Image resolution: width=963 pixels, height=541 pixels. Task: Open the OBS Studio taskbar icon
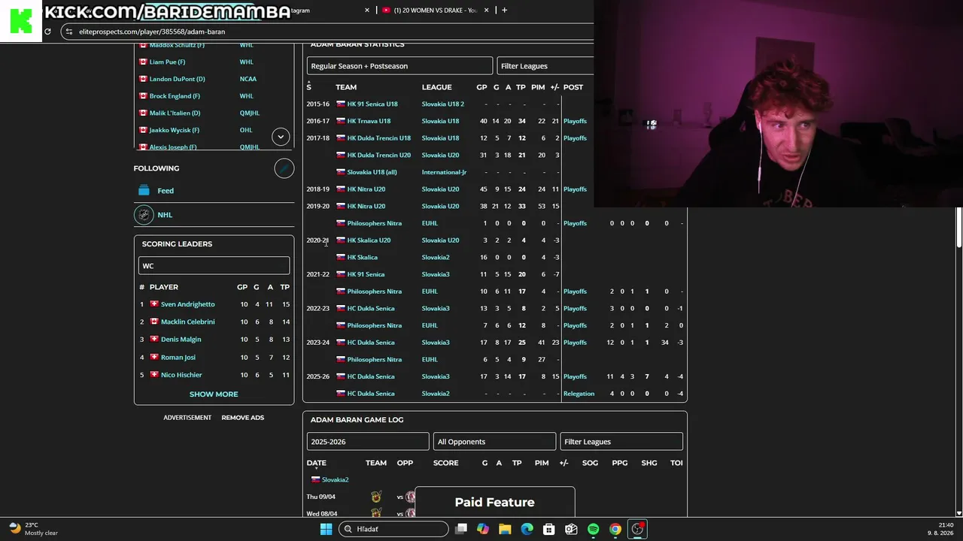[x=638, y=529]
